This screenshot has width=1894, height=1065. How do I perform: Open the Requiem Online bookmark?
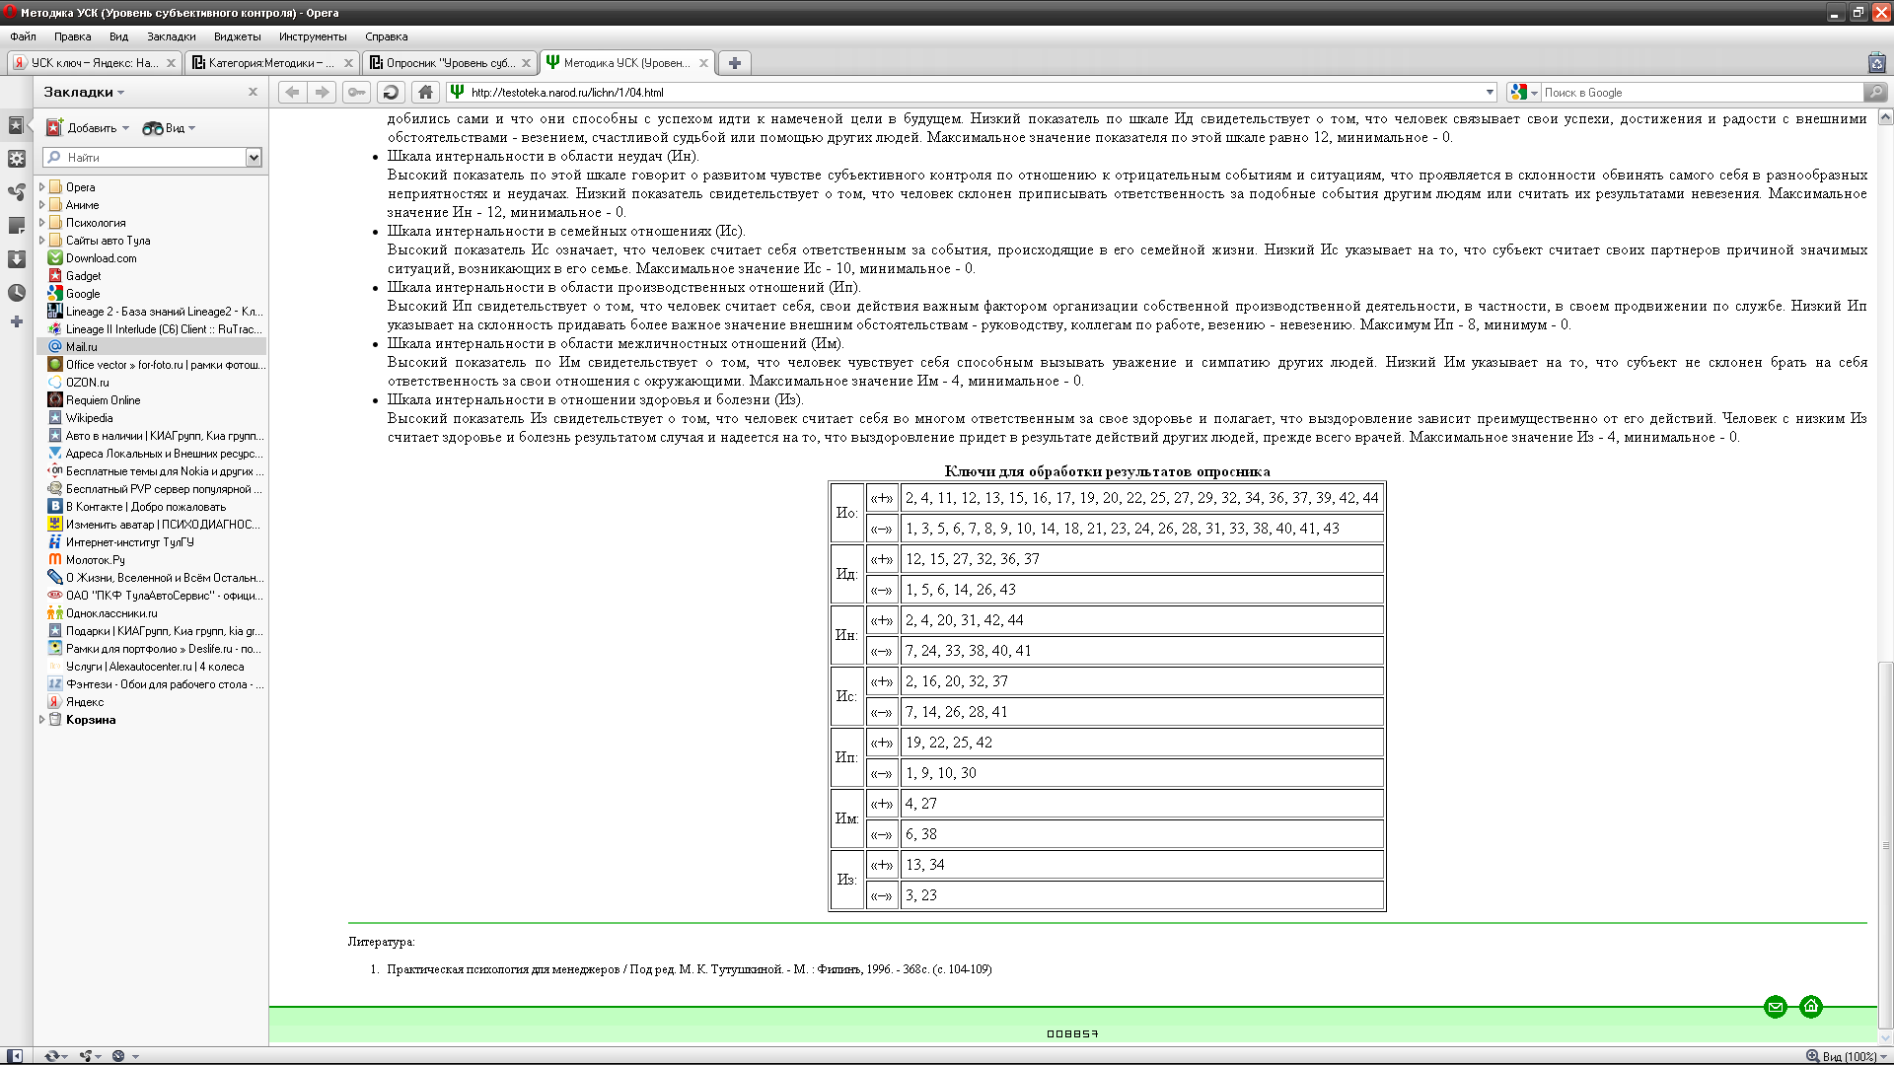click(103, 400)
